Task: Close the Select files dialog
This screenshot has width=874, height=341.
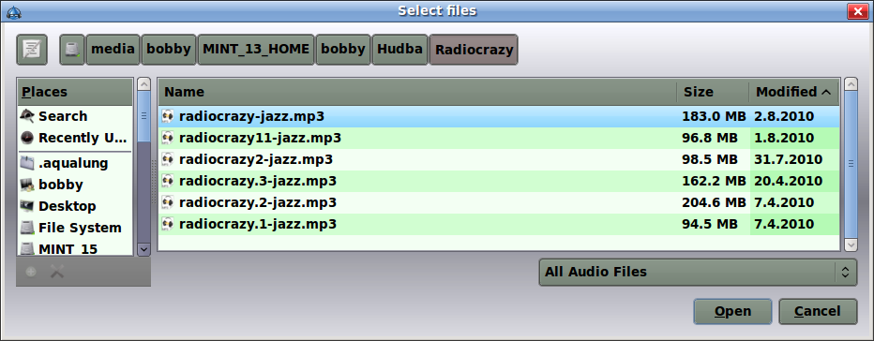Action: [857, 11]
